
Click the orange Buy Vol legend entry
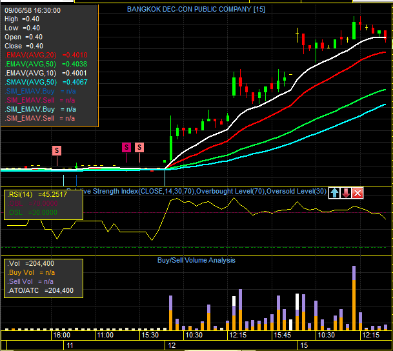[x=31, y=272]
